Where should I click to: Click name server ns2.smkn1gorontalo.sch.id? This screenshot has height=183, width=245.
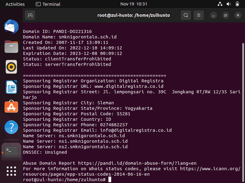point(93,147)
